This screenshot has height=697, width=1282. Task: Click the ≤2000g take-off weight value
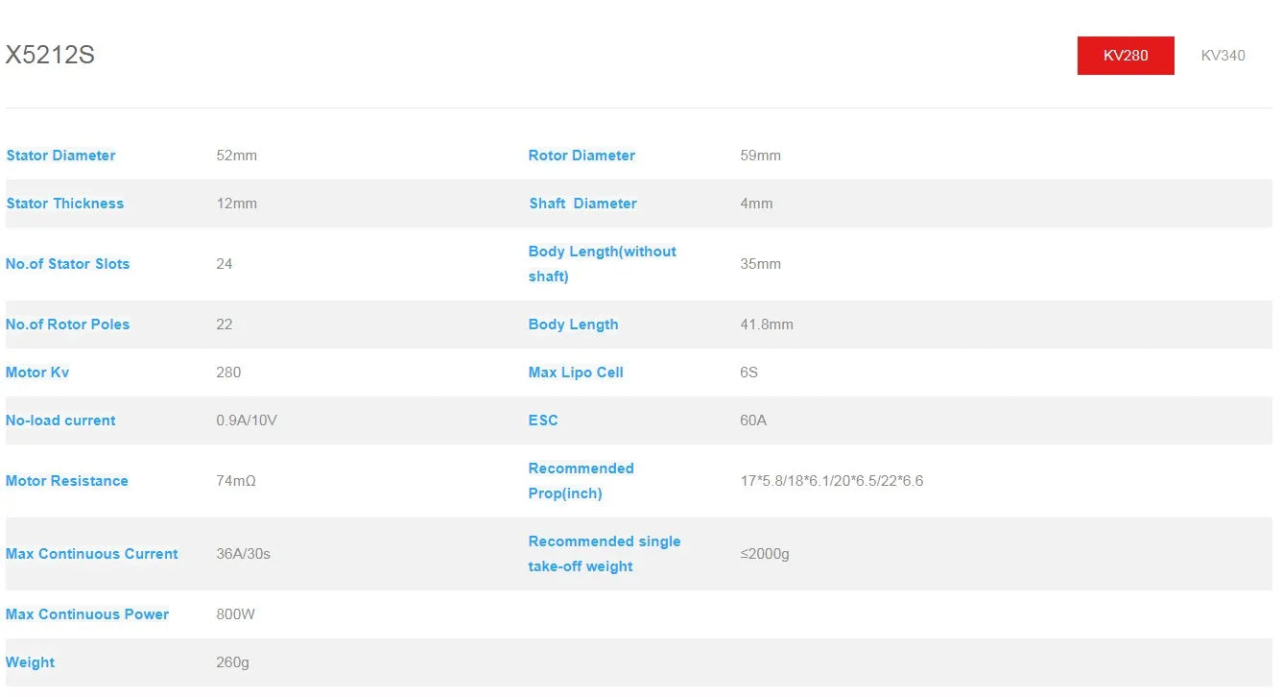pyautogui.click(x=765, y=554)
